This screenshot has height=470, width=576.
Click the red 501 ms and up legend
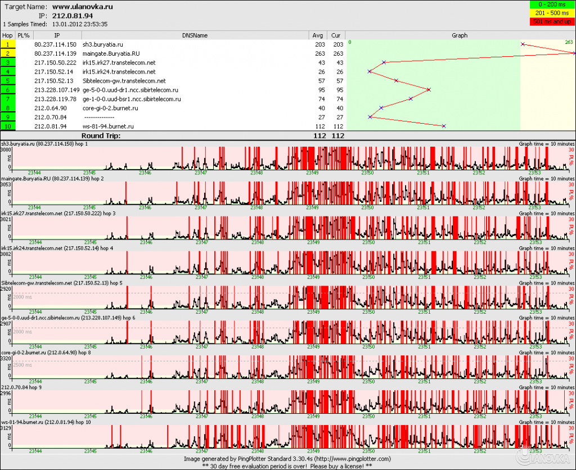(552, 21)
